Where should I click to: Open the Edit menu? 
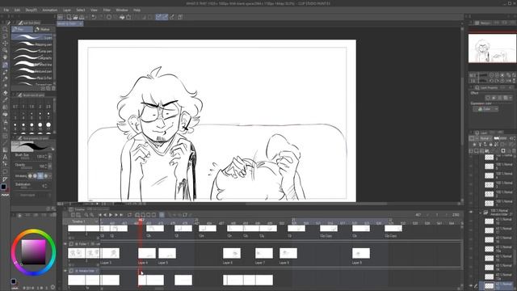coord(17,11)
